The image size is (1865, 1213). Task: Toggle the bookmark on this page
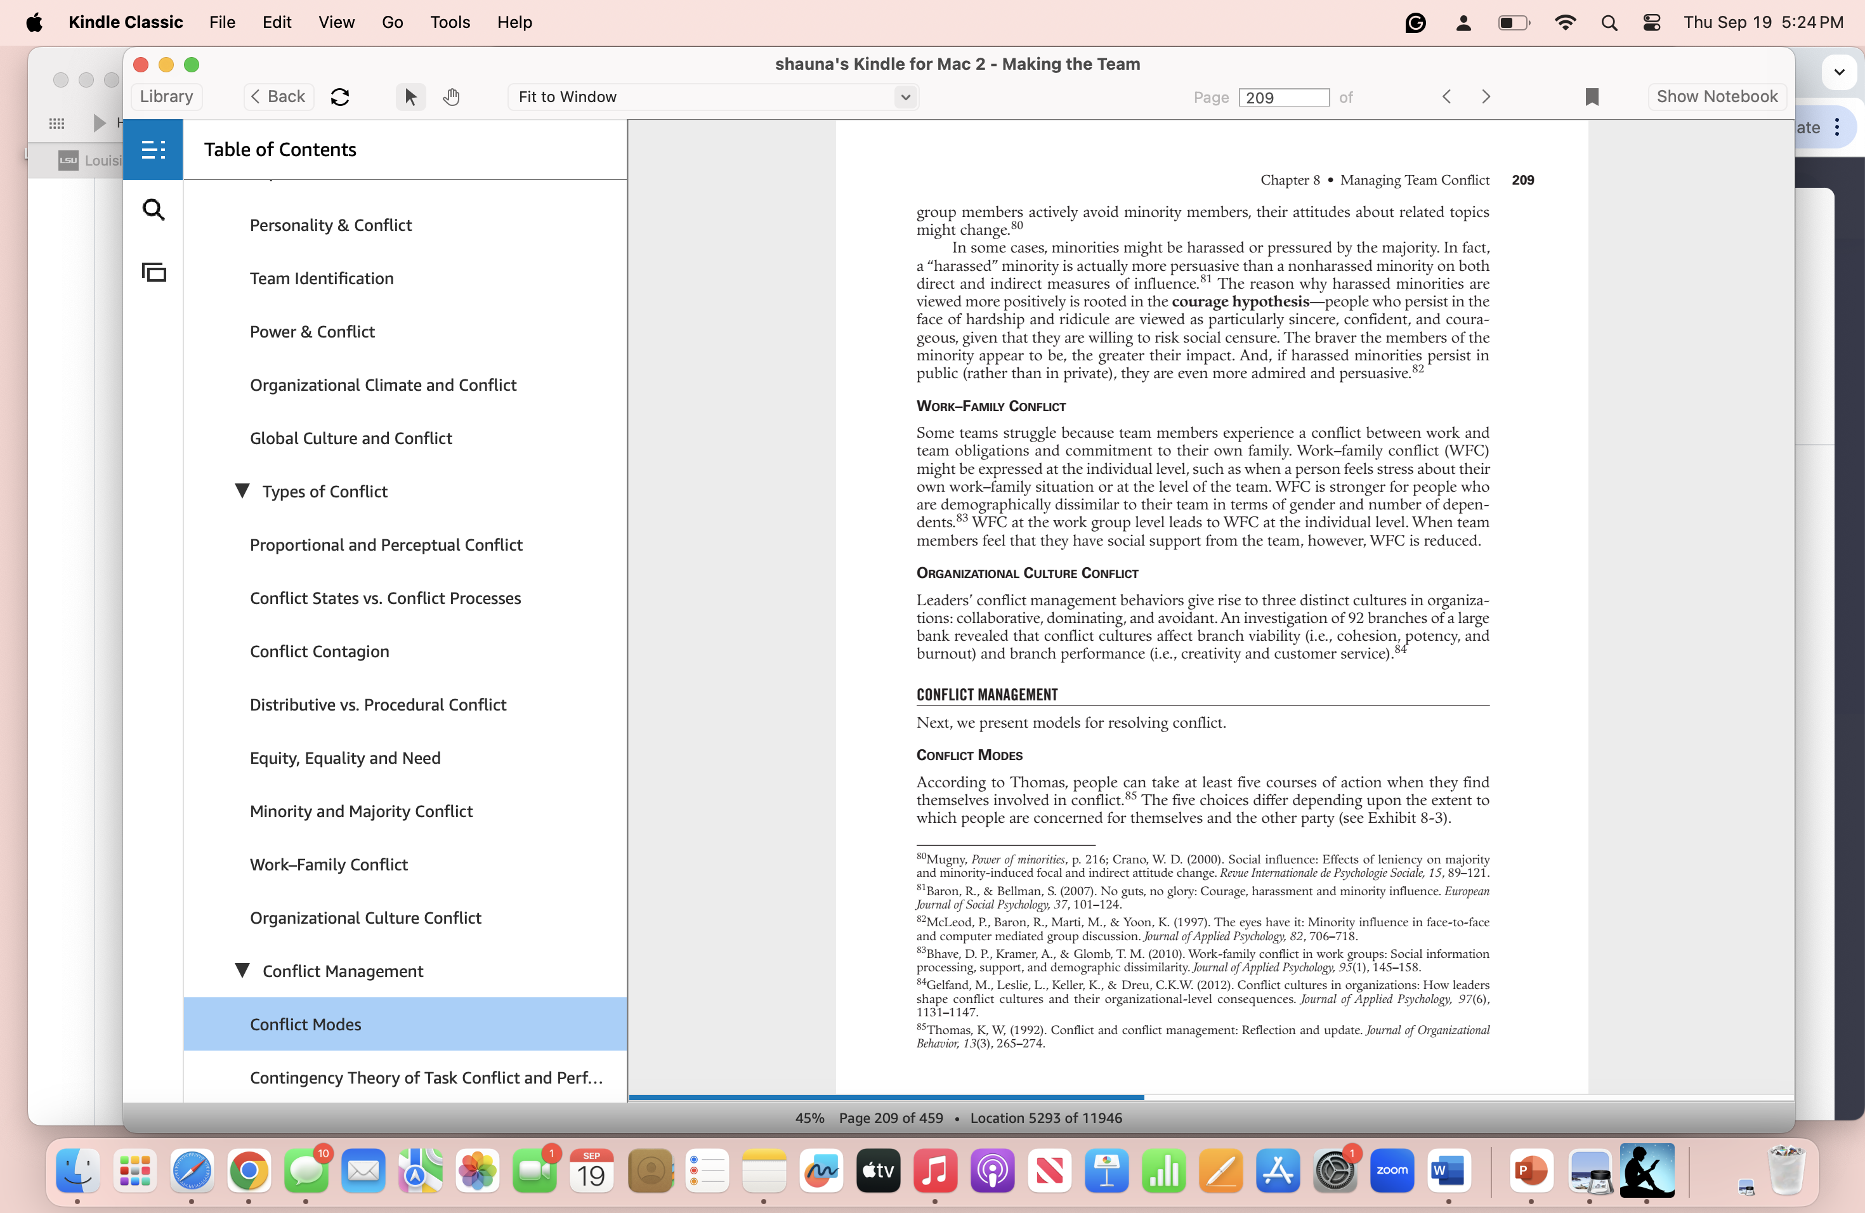[1592, 97]
